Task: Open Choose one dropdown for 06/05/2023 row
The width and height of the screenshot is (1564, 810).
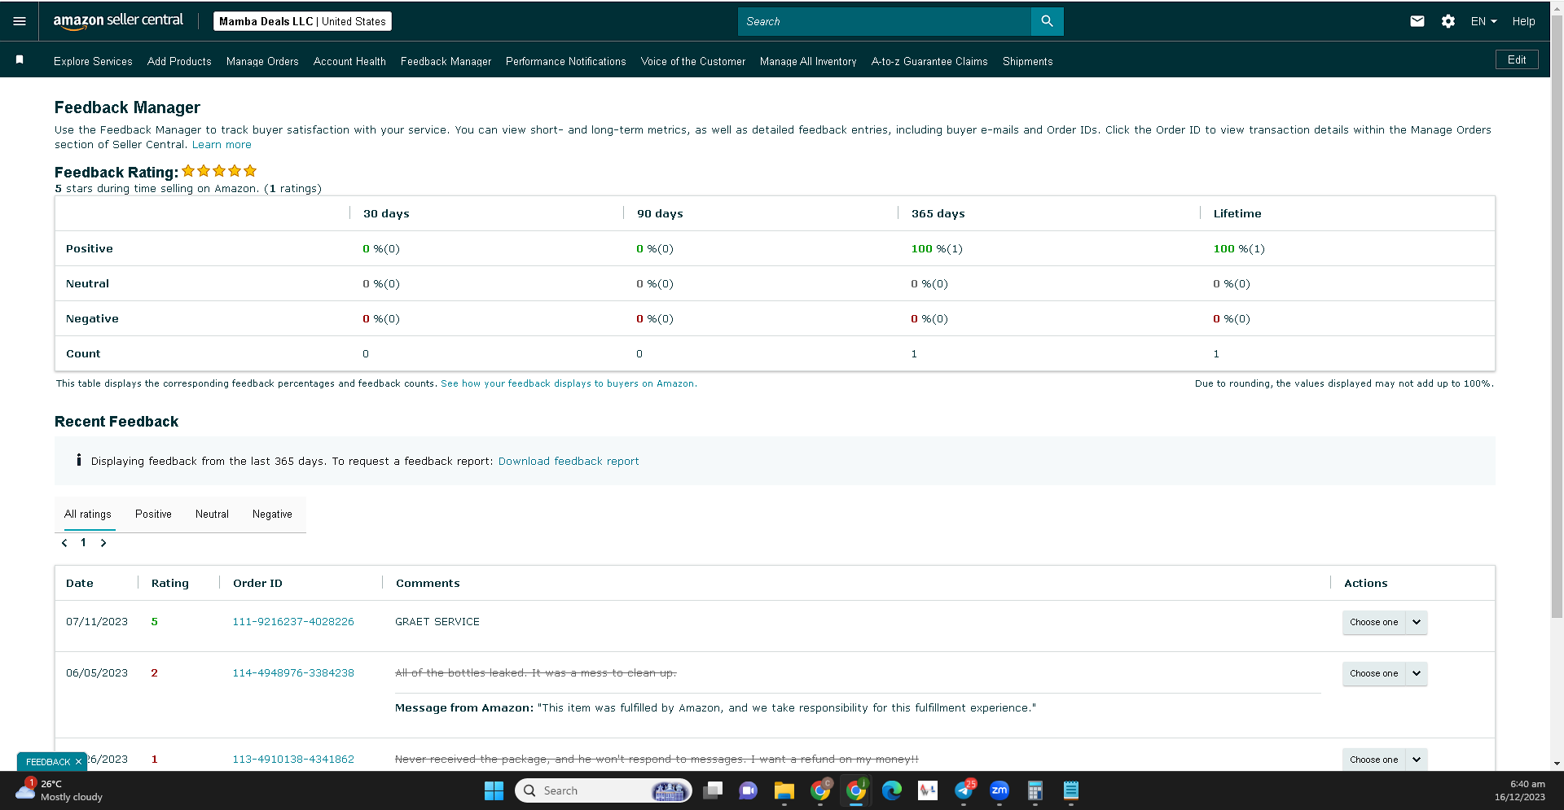Action: [x=1385, y=673]
